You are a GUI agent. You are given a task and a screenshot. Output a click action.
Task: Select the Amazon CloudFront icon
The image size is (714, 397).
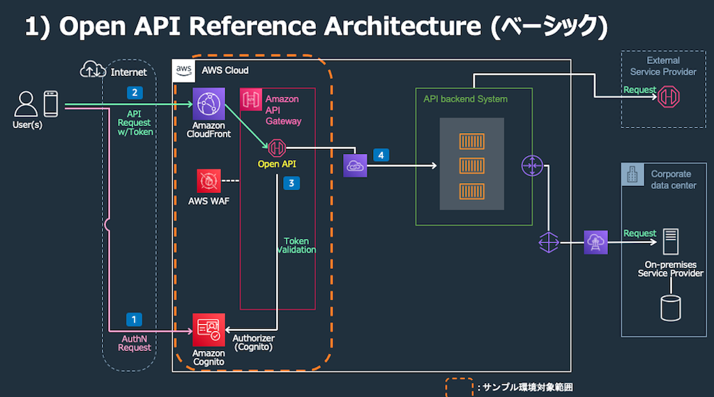(x=208, y=104)
